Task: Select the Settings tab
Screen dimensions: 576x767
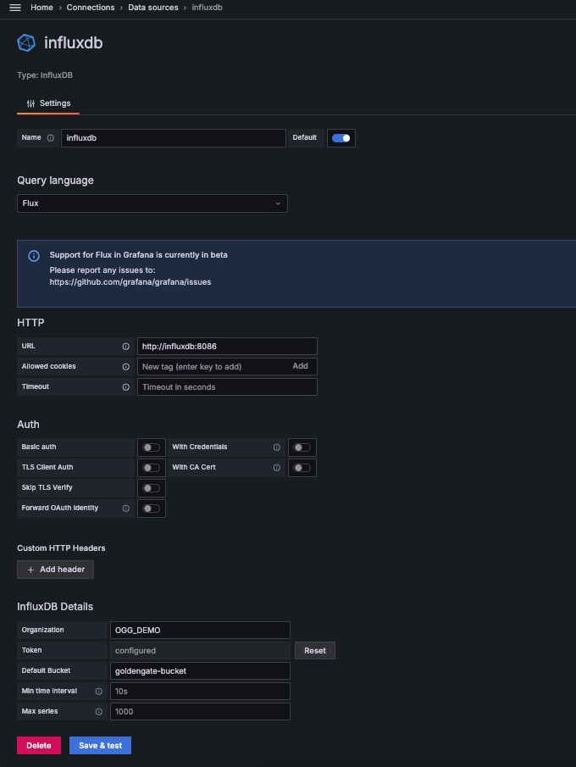Action: pos(48,103)
